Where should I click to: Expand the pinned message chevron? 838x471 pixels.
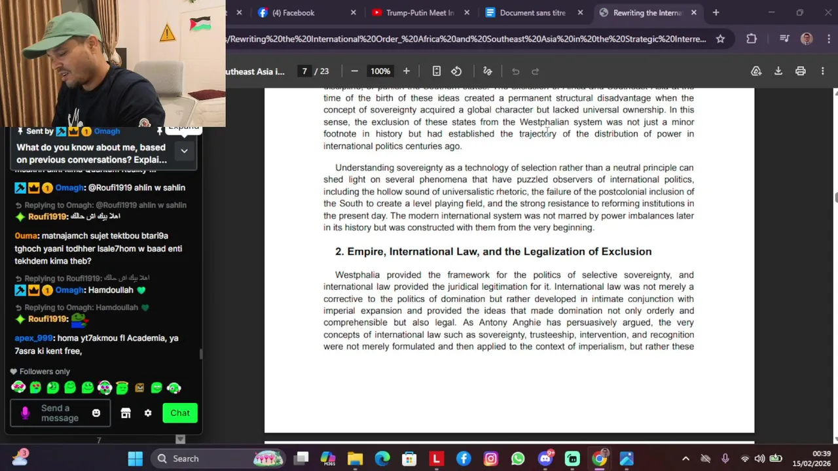[184, 151]
